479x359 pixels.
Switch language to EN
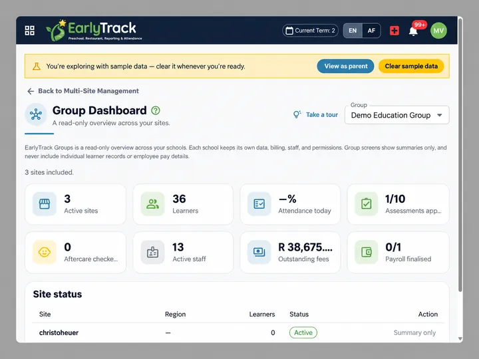[x=353, y=31]
